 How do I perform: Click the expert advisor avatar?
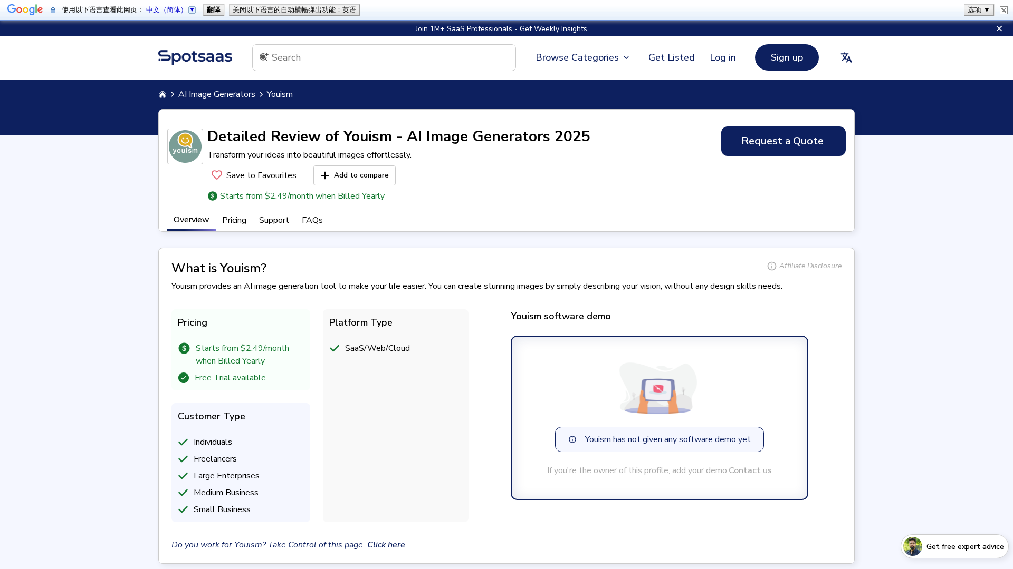913,546
